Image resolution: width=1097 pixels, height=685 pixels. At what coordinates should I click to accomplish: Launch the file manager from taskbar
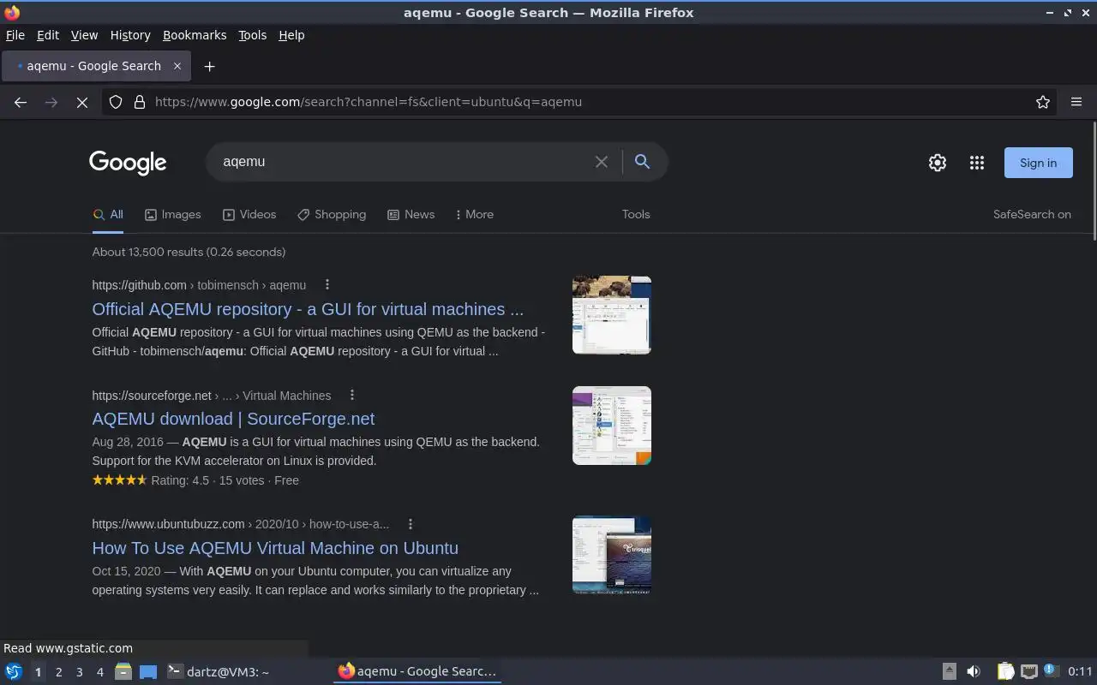(123, 671)
